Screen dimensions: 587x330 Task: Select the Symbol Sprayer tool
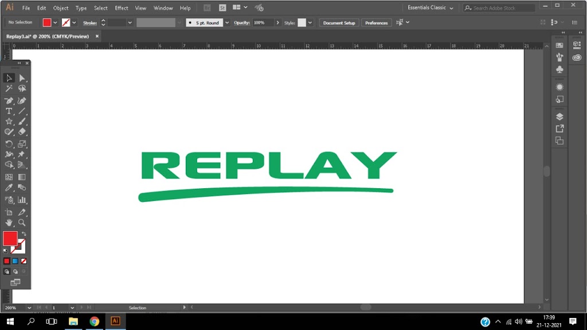9,200
